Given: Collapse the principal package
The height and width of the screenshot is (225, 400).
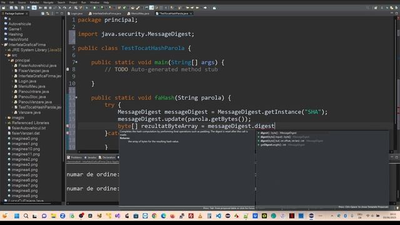Looking at the screenshot, I should click(x=9, y=61).
